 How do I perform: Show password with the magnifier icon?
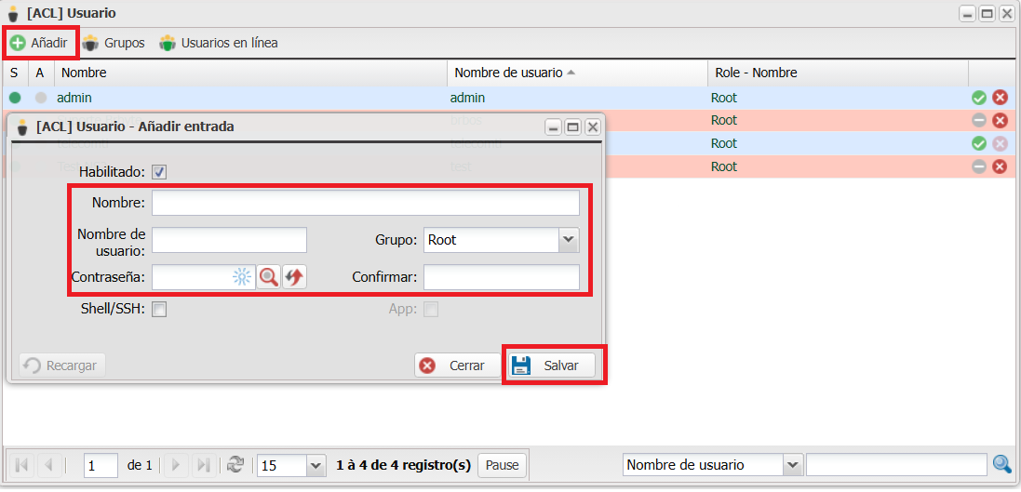pyautogui.click(x=269, y=276)
